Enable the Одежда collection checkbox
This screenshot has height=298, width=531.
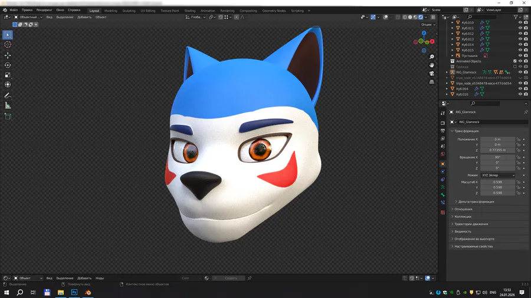[514, 67]
